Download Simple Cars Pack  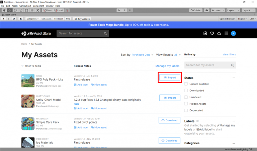coord(169,120)
